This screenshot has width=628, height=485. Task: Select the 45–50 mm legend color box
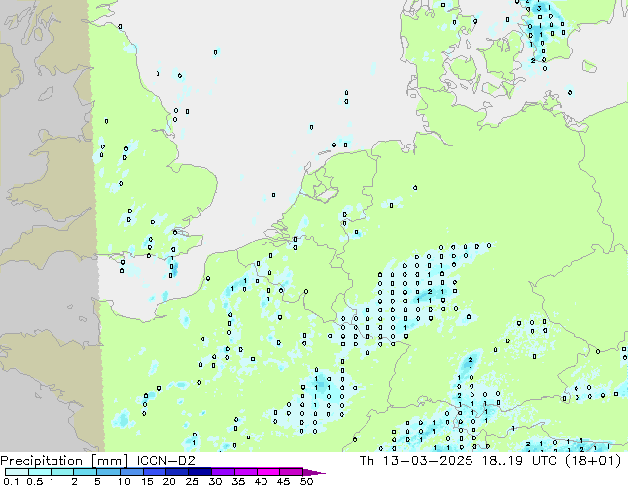pyautogui.click(x=291, y=472)
